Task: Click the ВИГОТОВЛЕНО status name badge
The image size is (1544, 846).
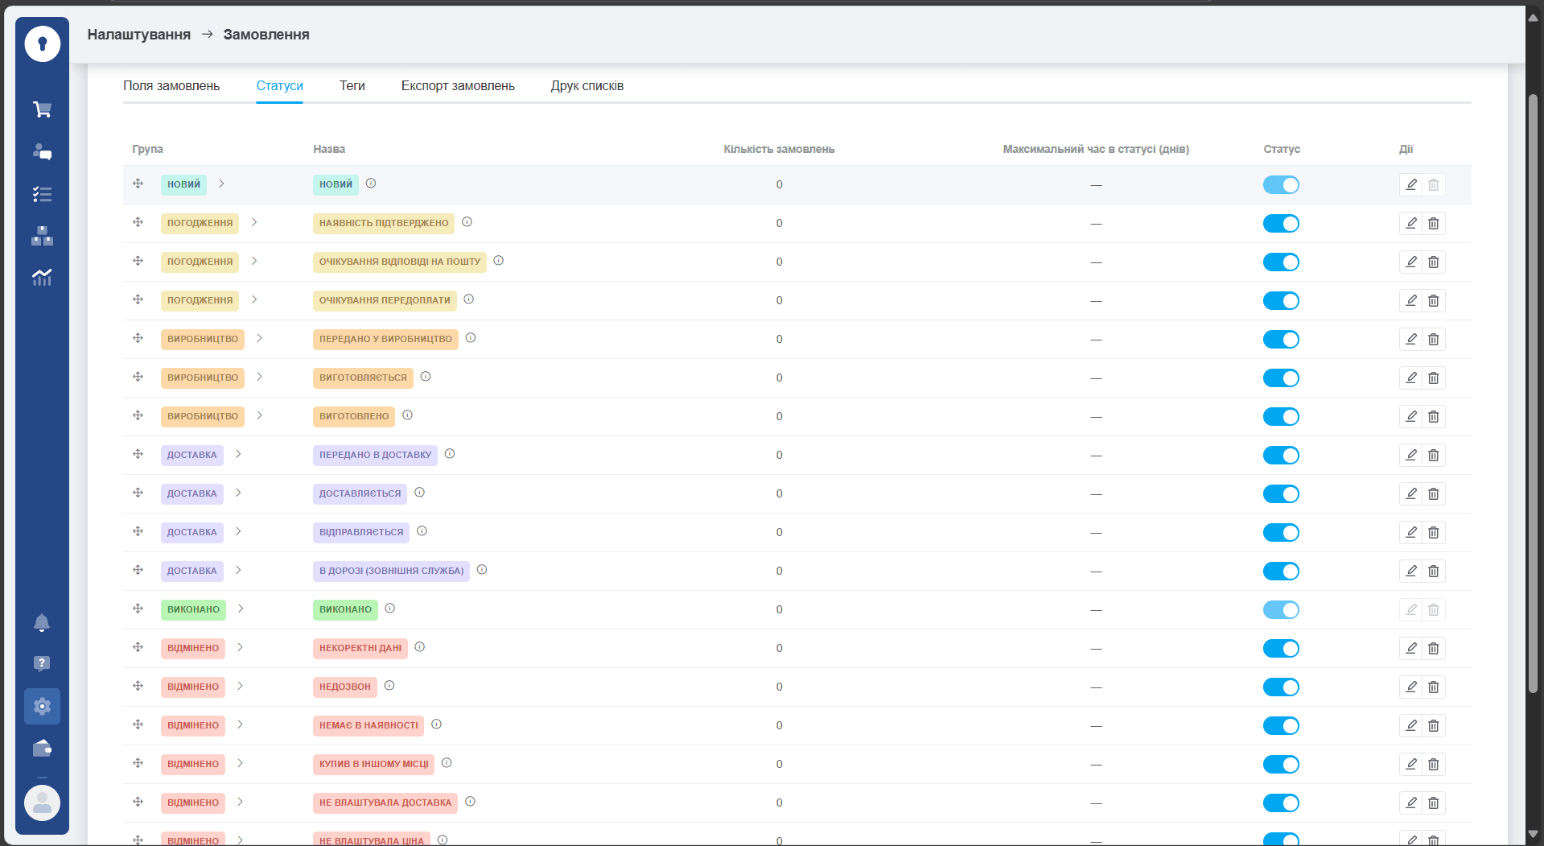Action: (354, 416)
